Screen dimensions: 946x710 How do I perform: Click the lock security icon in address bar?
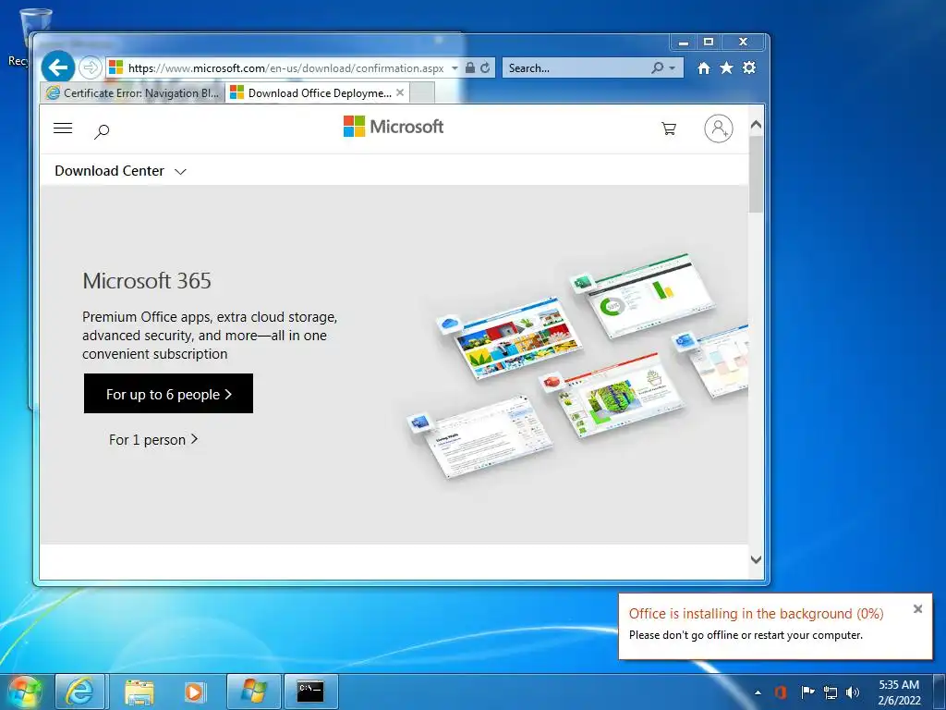470,67
